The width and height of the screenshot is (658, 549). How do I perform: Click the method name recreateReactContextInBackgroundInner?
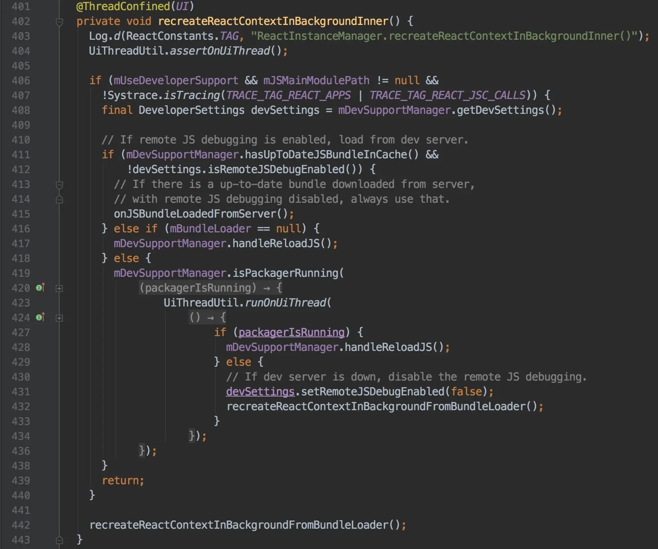[x=272, y=21]
